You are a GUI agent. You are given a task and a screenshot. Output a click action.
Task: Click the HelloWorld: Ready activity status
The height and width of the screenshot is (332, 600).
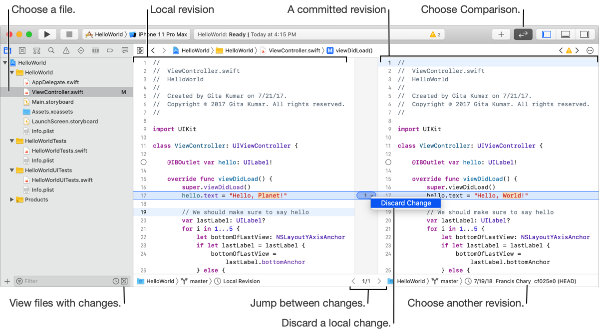click(x=247, y=34)
